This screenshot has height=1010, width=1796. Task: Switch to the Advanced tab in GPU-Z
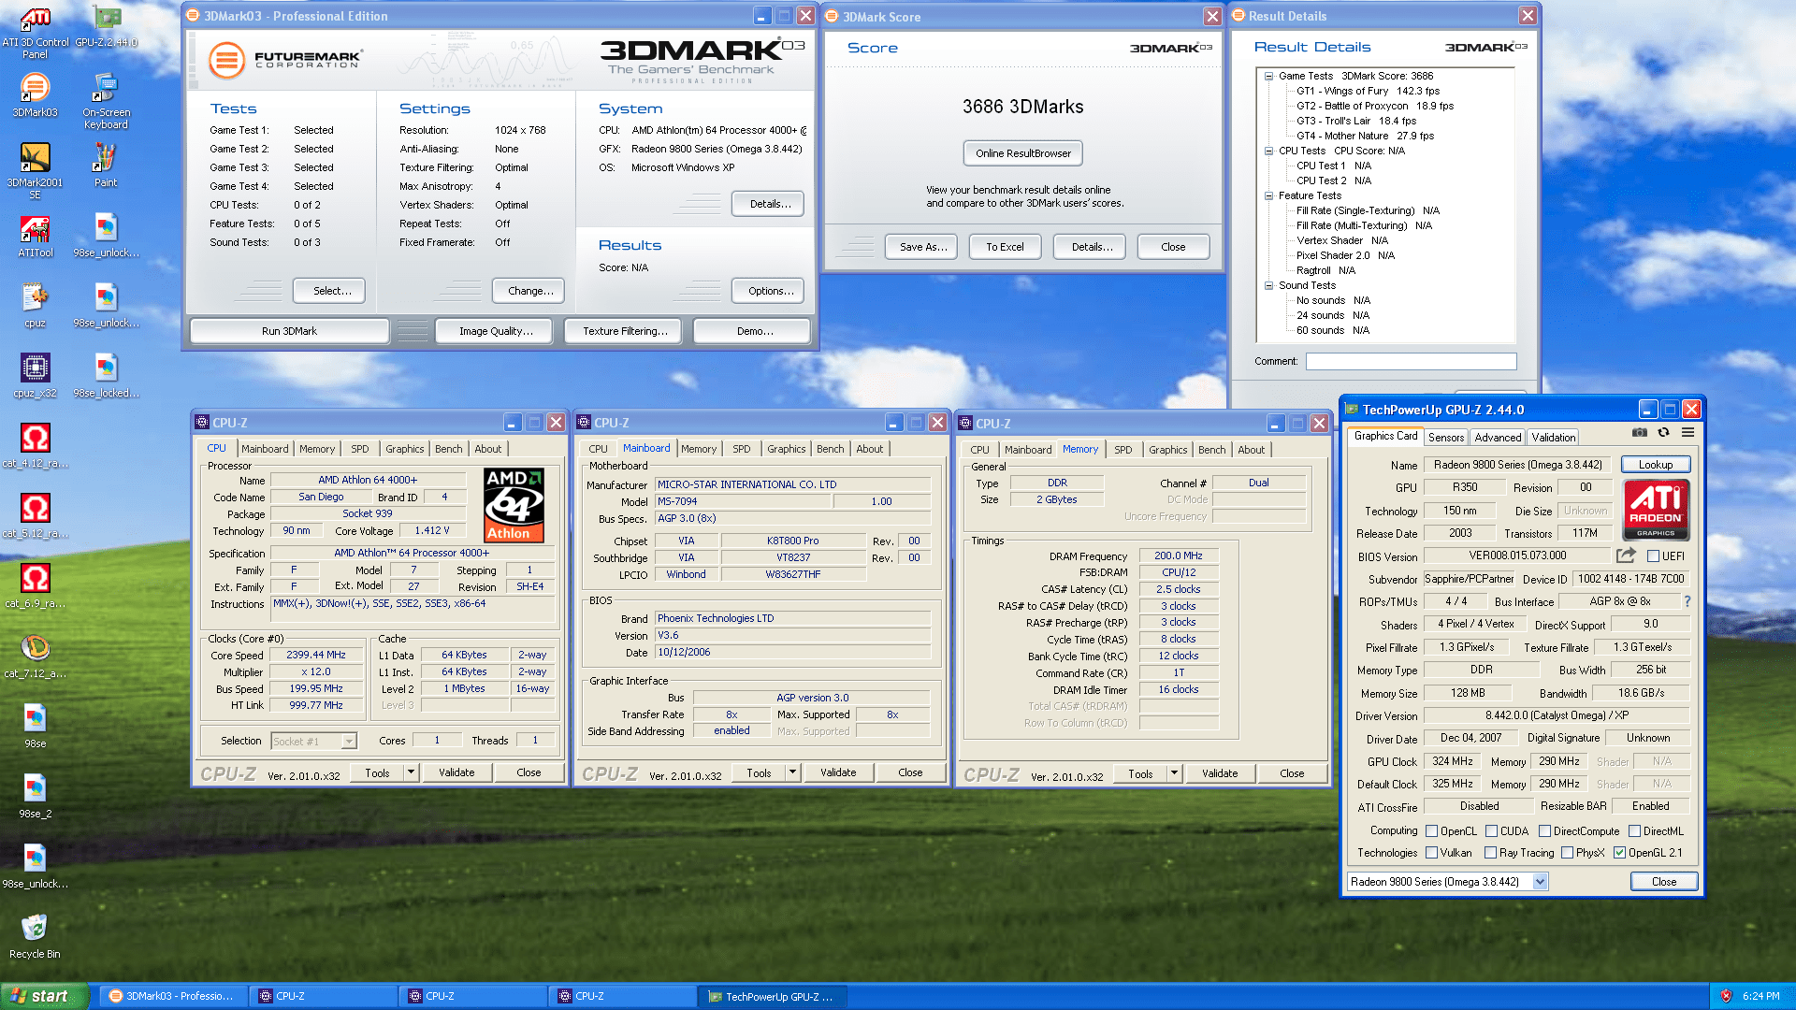tap(1498, 438)
